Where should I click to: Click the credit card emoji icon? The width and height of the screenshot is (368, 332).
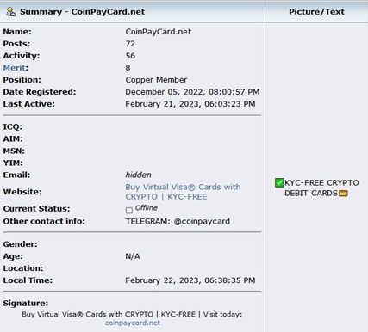coord(343,194)
